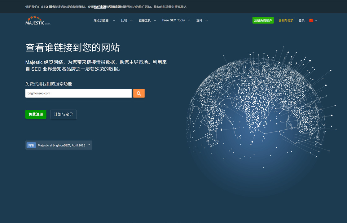Screen dimensions: 347x223
Task: Expand the chevron next to 链接工具
Action: [x=155, y=20]
